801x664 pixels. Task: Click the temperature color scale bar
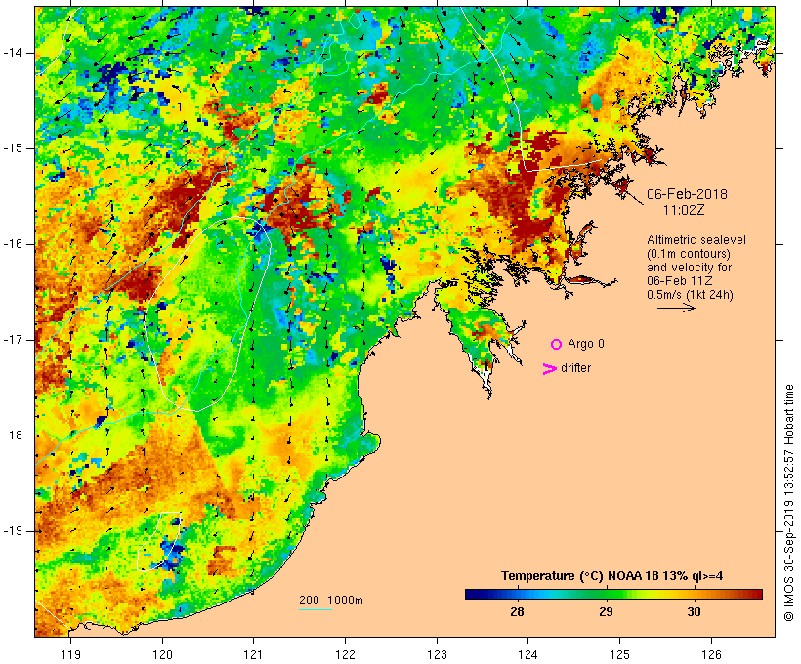(x=613, y=594)
